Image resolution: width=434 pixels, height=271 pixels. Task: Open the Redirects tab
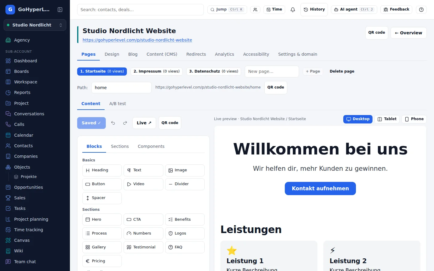196,54
